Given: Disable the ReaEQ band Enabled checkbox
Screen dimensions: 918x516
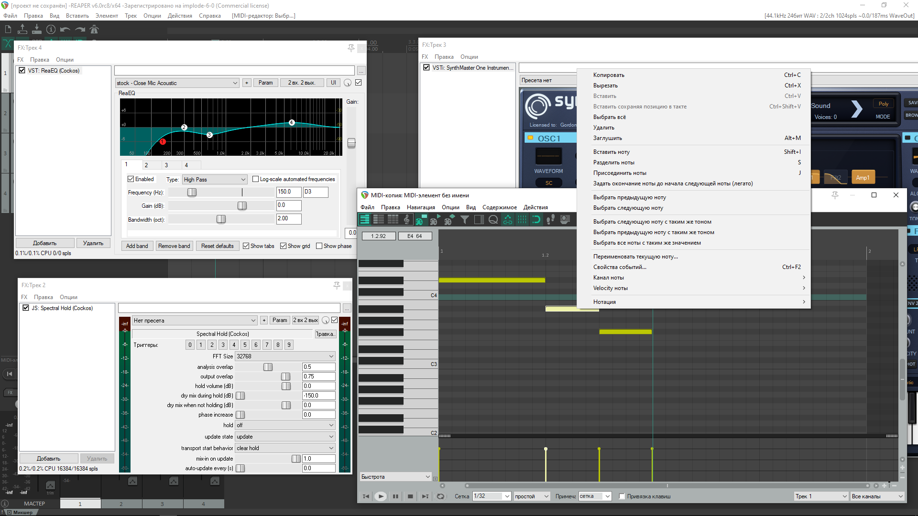Looking at the screenshot, I should [131, 179].
